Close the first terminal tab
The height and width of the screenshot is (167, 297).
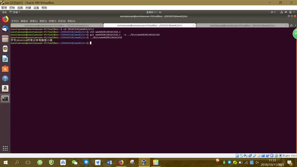tap(100, 25)
